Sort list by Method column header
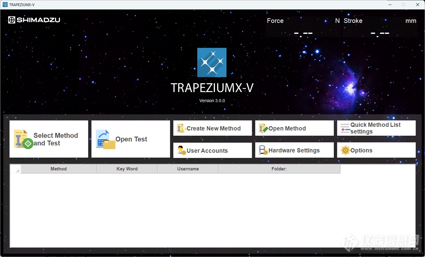Image resolution: width=425 pixels, height=257 pixels. tap(58, 169)
